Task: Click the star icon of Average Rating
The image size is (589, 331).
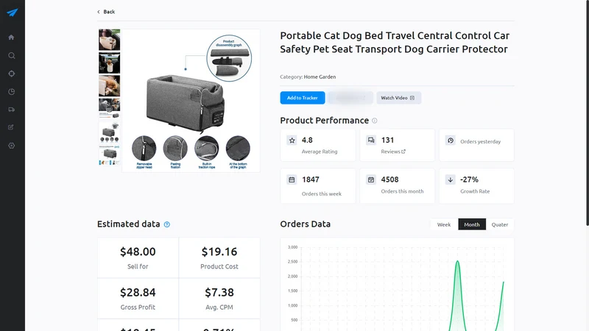Action: click(x=292, y=140)
